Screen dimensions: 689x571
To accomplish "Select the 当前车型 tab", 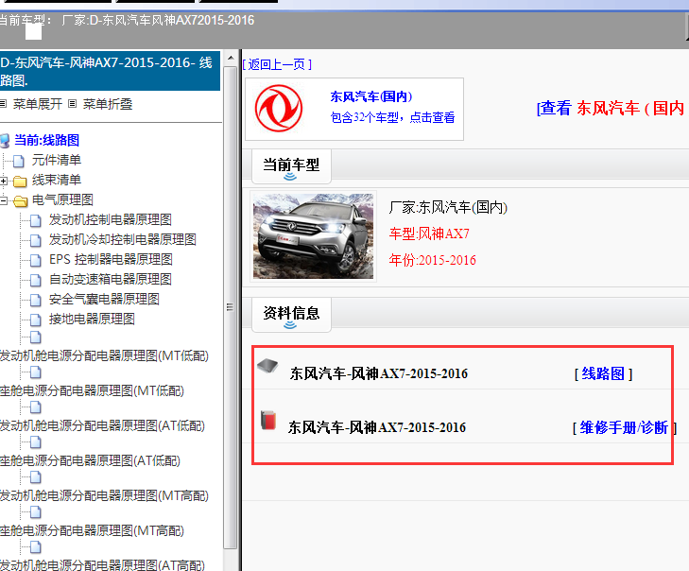I will (x=291, y=166).
